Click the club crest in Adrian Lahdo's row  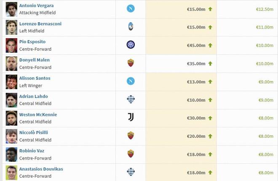point(131,99)
